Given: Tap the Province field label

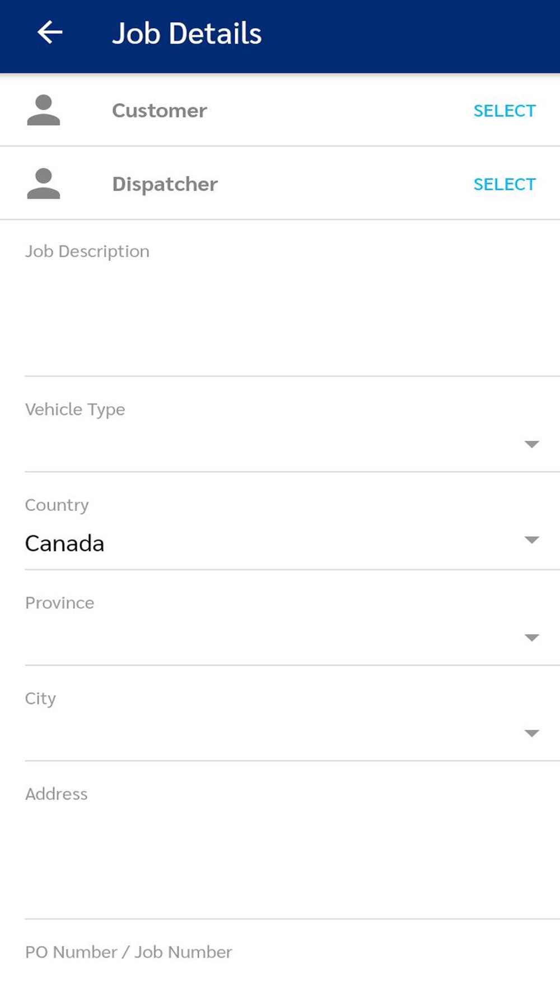Looking at the screenshot, I should (60, 603).
